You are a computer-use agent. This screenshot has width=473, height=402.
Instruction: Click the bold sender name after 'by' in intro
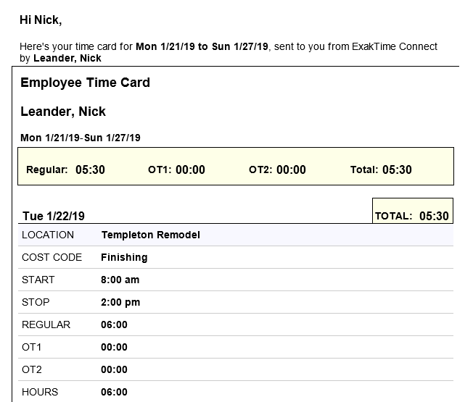pyautogui.click(x=67, y=58)
